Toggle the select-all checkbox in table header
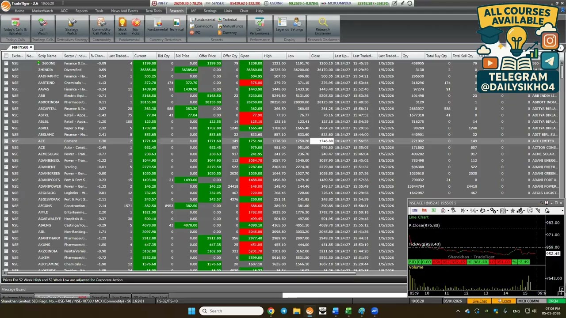Viewport: 566px width, 318px height. [x=6, y=56]
